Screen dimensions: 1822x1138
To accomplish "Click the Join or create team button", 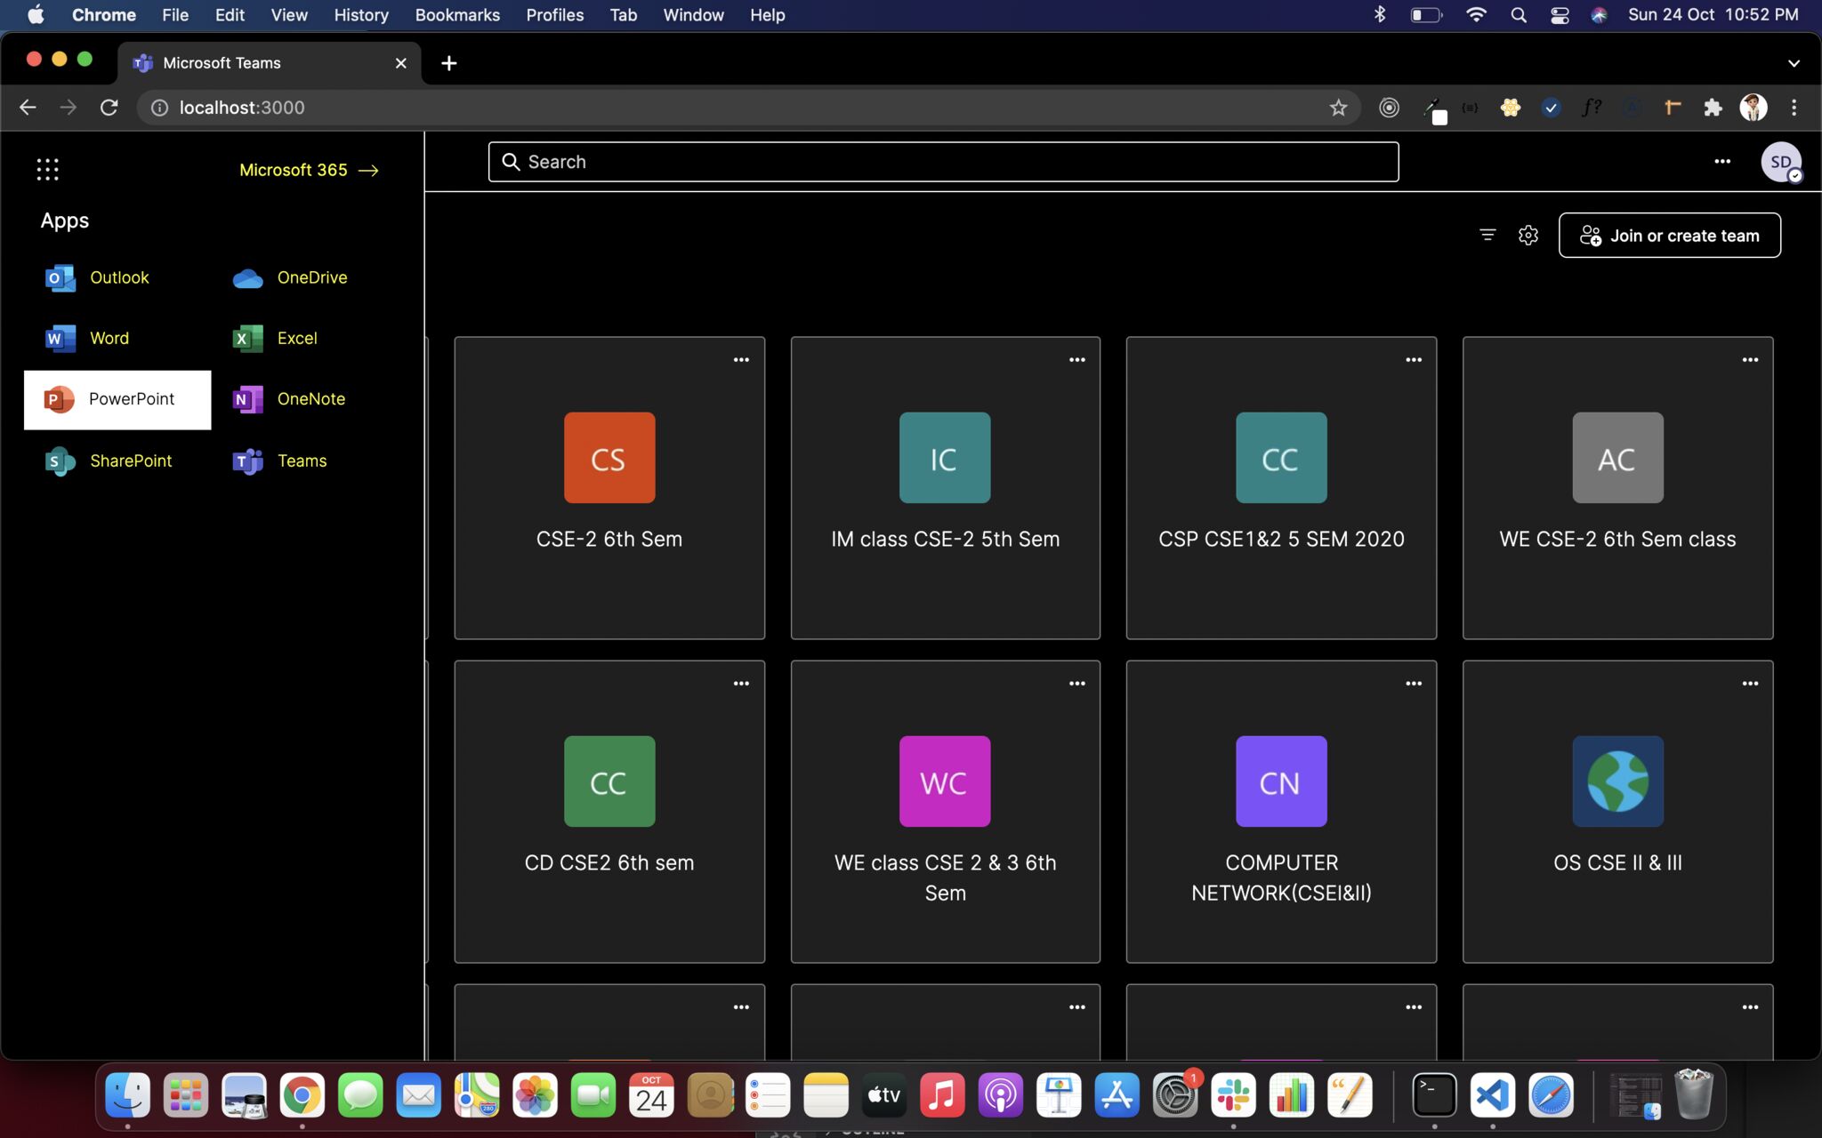I will 1669,236.
